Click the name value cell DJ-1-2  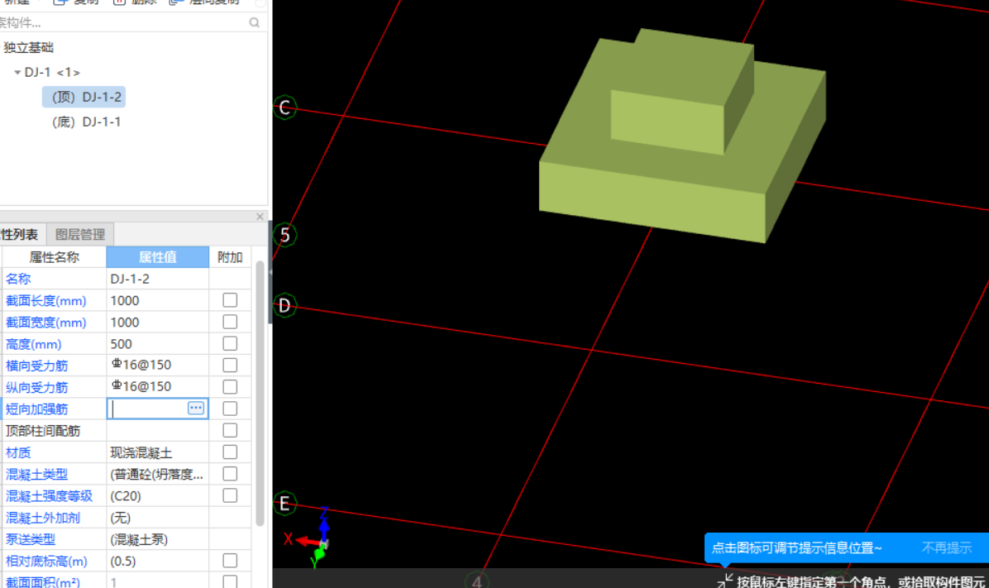pos(158,279)
